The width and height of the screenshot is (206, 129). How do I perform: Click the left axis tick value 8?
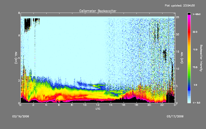(19, 13)
